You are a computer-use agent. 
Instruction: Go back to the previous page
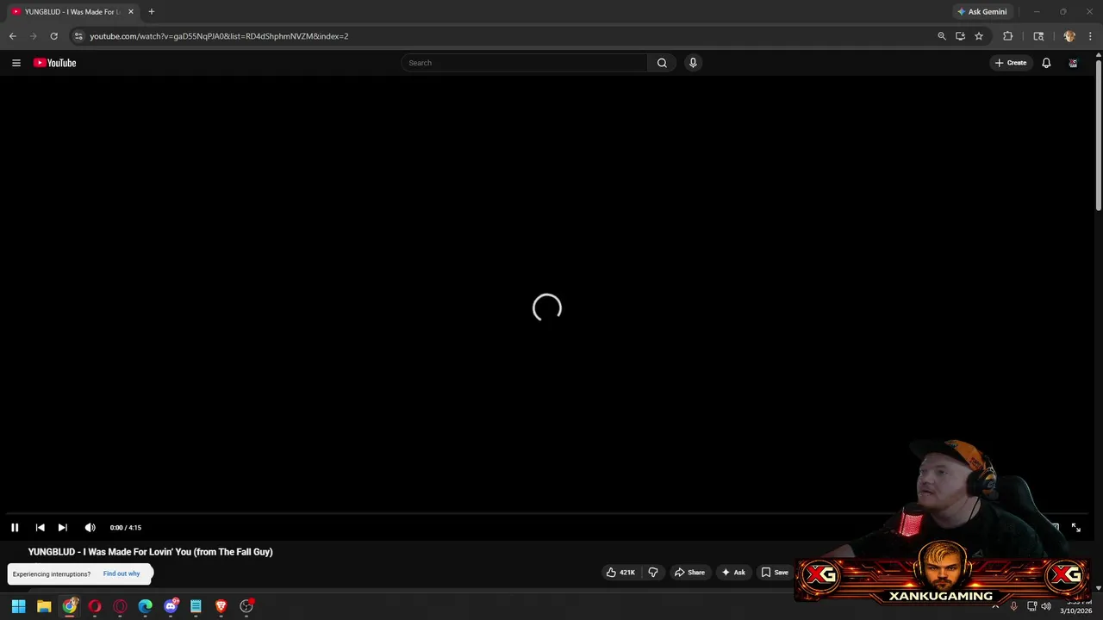pos(12,36)
